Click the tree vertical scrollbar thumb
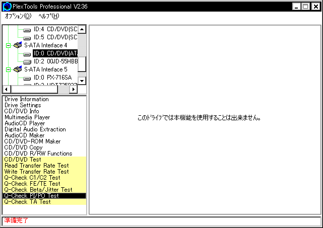 82,64
